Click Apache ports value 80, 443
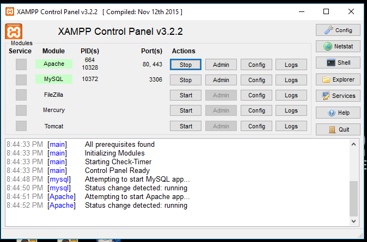This screenshot has width=367, height=242. point(152,64)
